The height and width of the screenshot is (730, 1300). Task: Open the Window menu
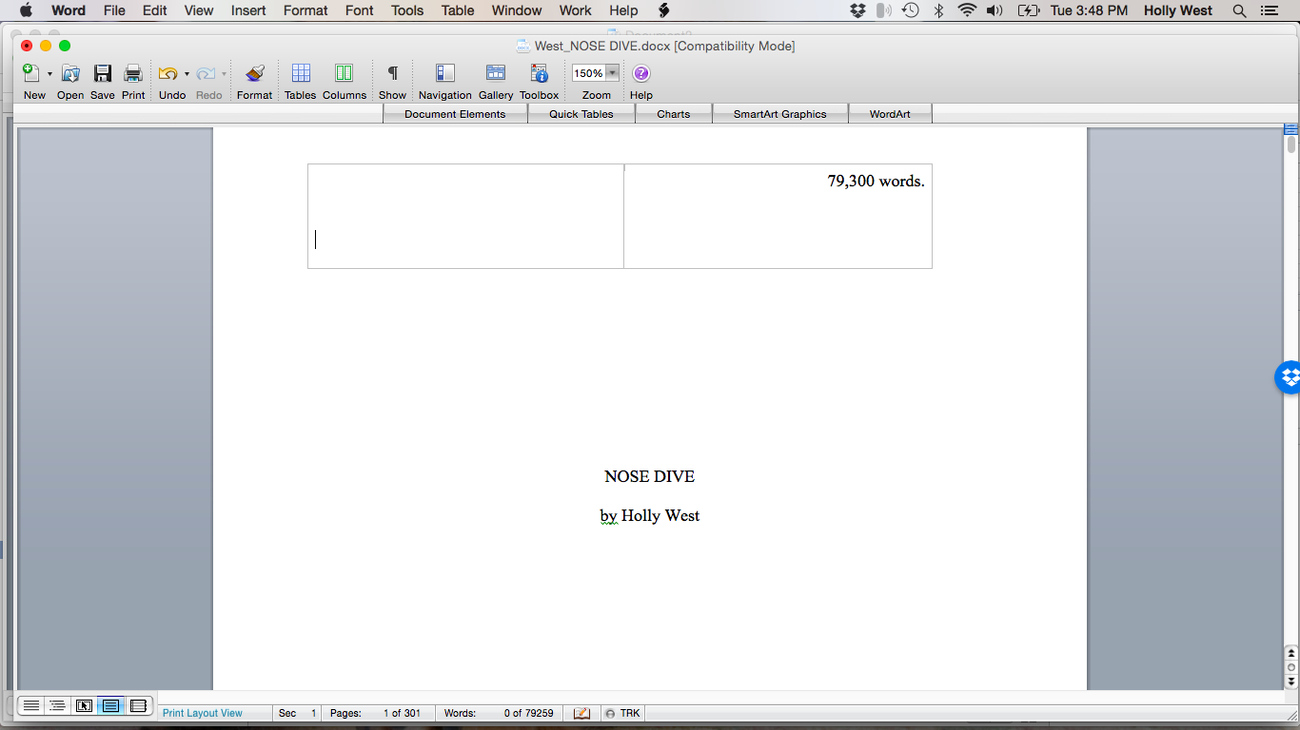(517, 10)
